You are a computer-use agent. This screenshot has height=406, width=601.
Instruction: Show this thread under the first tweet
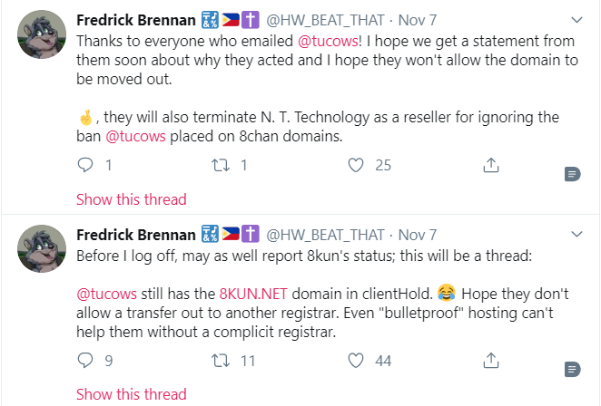131,199
